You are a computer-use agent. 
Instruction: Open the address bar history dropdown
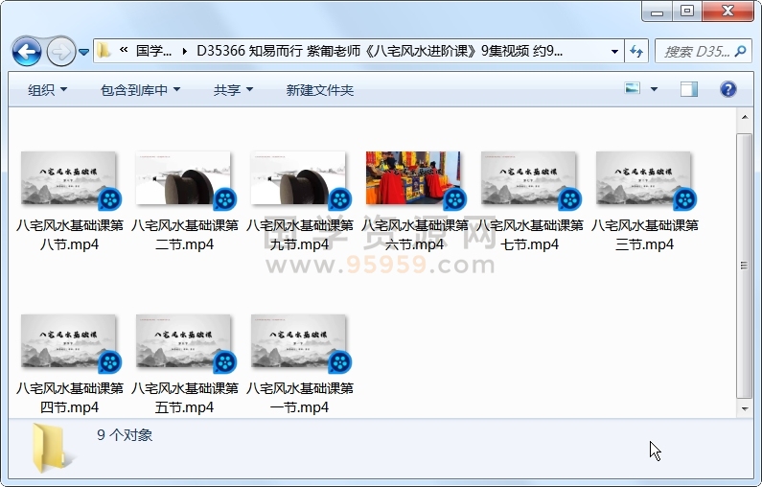[x=614, y=51]
